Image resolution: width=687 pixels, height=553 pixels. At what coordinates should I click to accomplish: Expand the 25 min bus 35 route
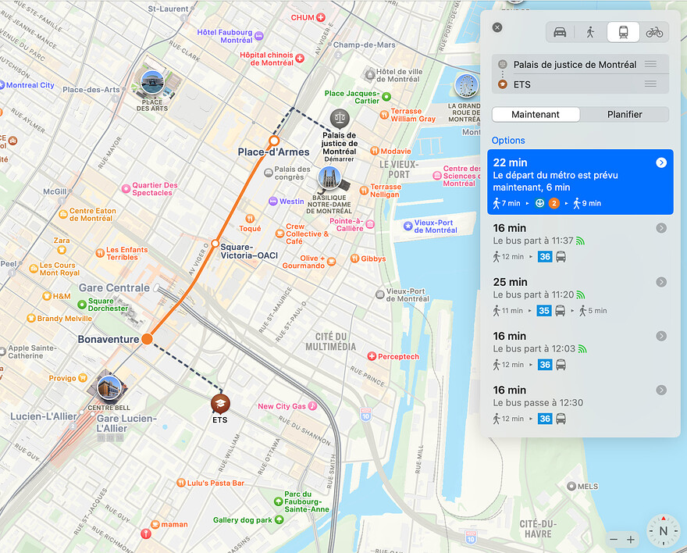tap(661, 282)
